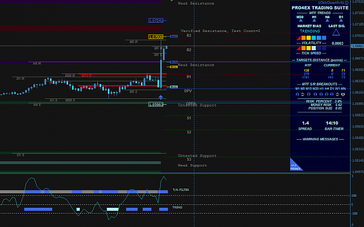
Task: Click the red M15 R resistance label
Action: [87, 76]
